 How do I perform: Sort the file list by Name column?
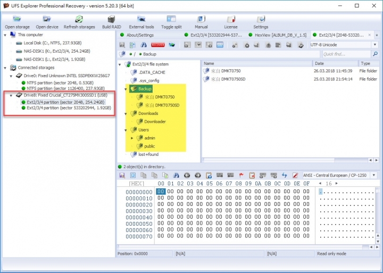click(257, 63)
